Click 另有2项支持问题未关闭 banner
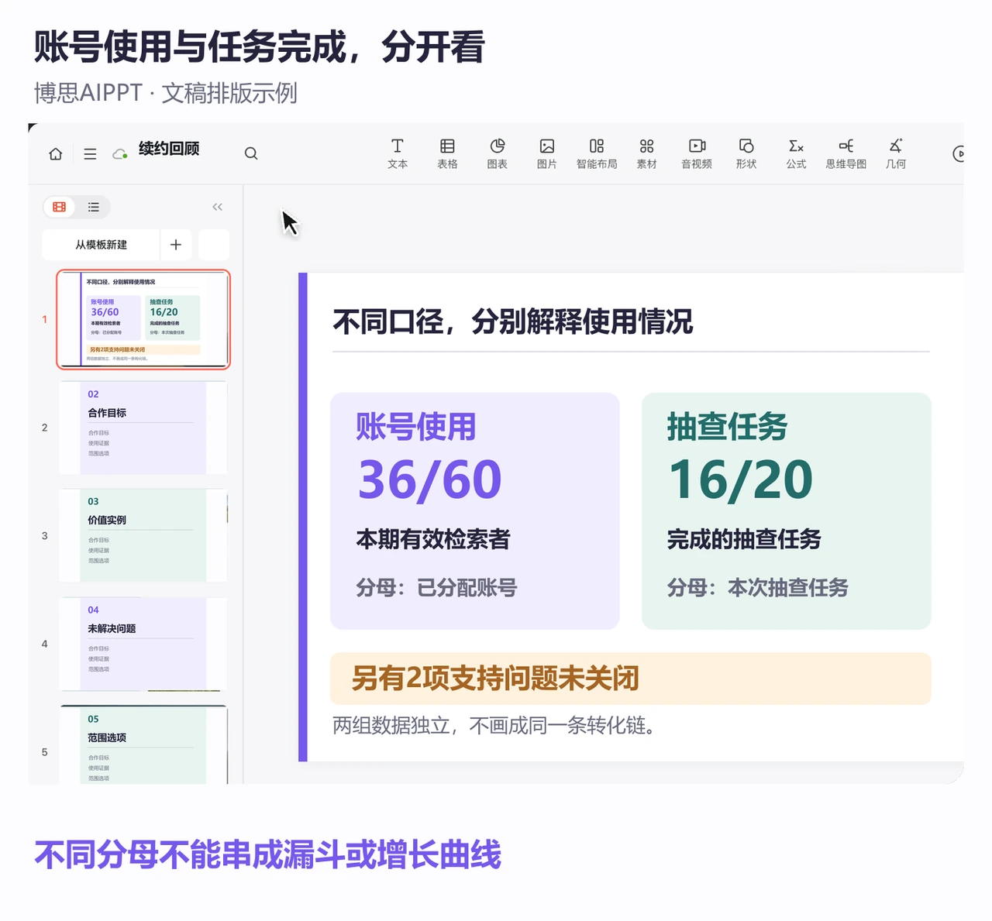The width and height of the screenshot is (992, 921). (x=630, y=679)
